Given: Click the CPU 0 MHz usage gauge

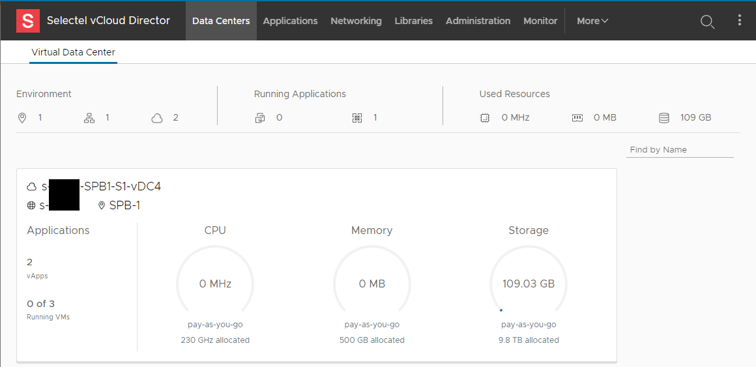Looking at the screenshot, I should tap(215, 280).
